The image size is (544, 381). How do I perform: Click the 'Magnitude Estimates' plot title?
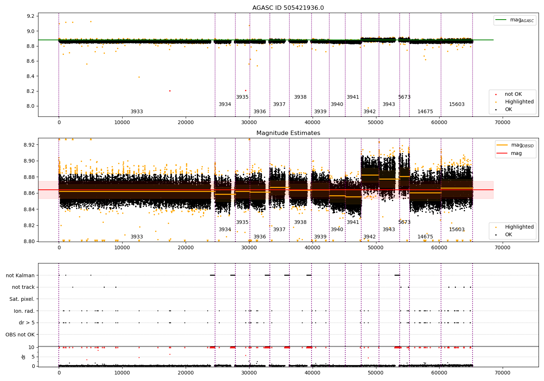pos(288,133)
